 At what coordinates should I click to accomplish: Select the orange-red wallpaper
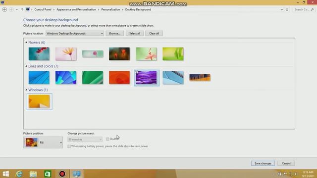(119, 78)
